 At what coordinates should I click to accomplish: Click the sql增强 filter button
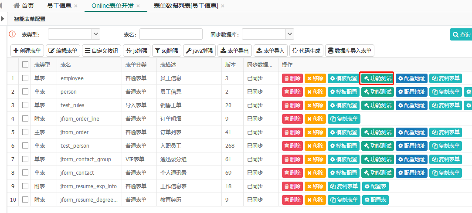click(166, 51)
